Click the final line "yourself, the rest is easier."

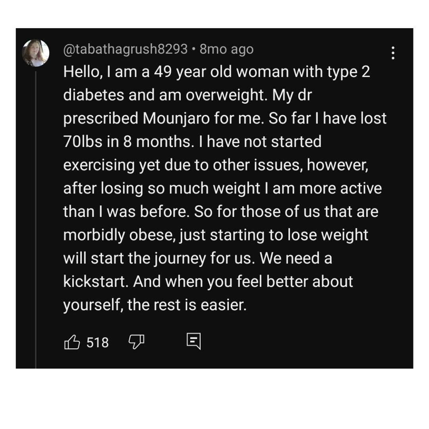tap(155, 305)
